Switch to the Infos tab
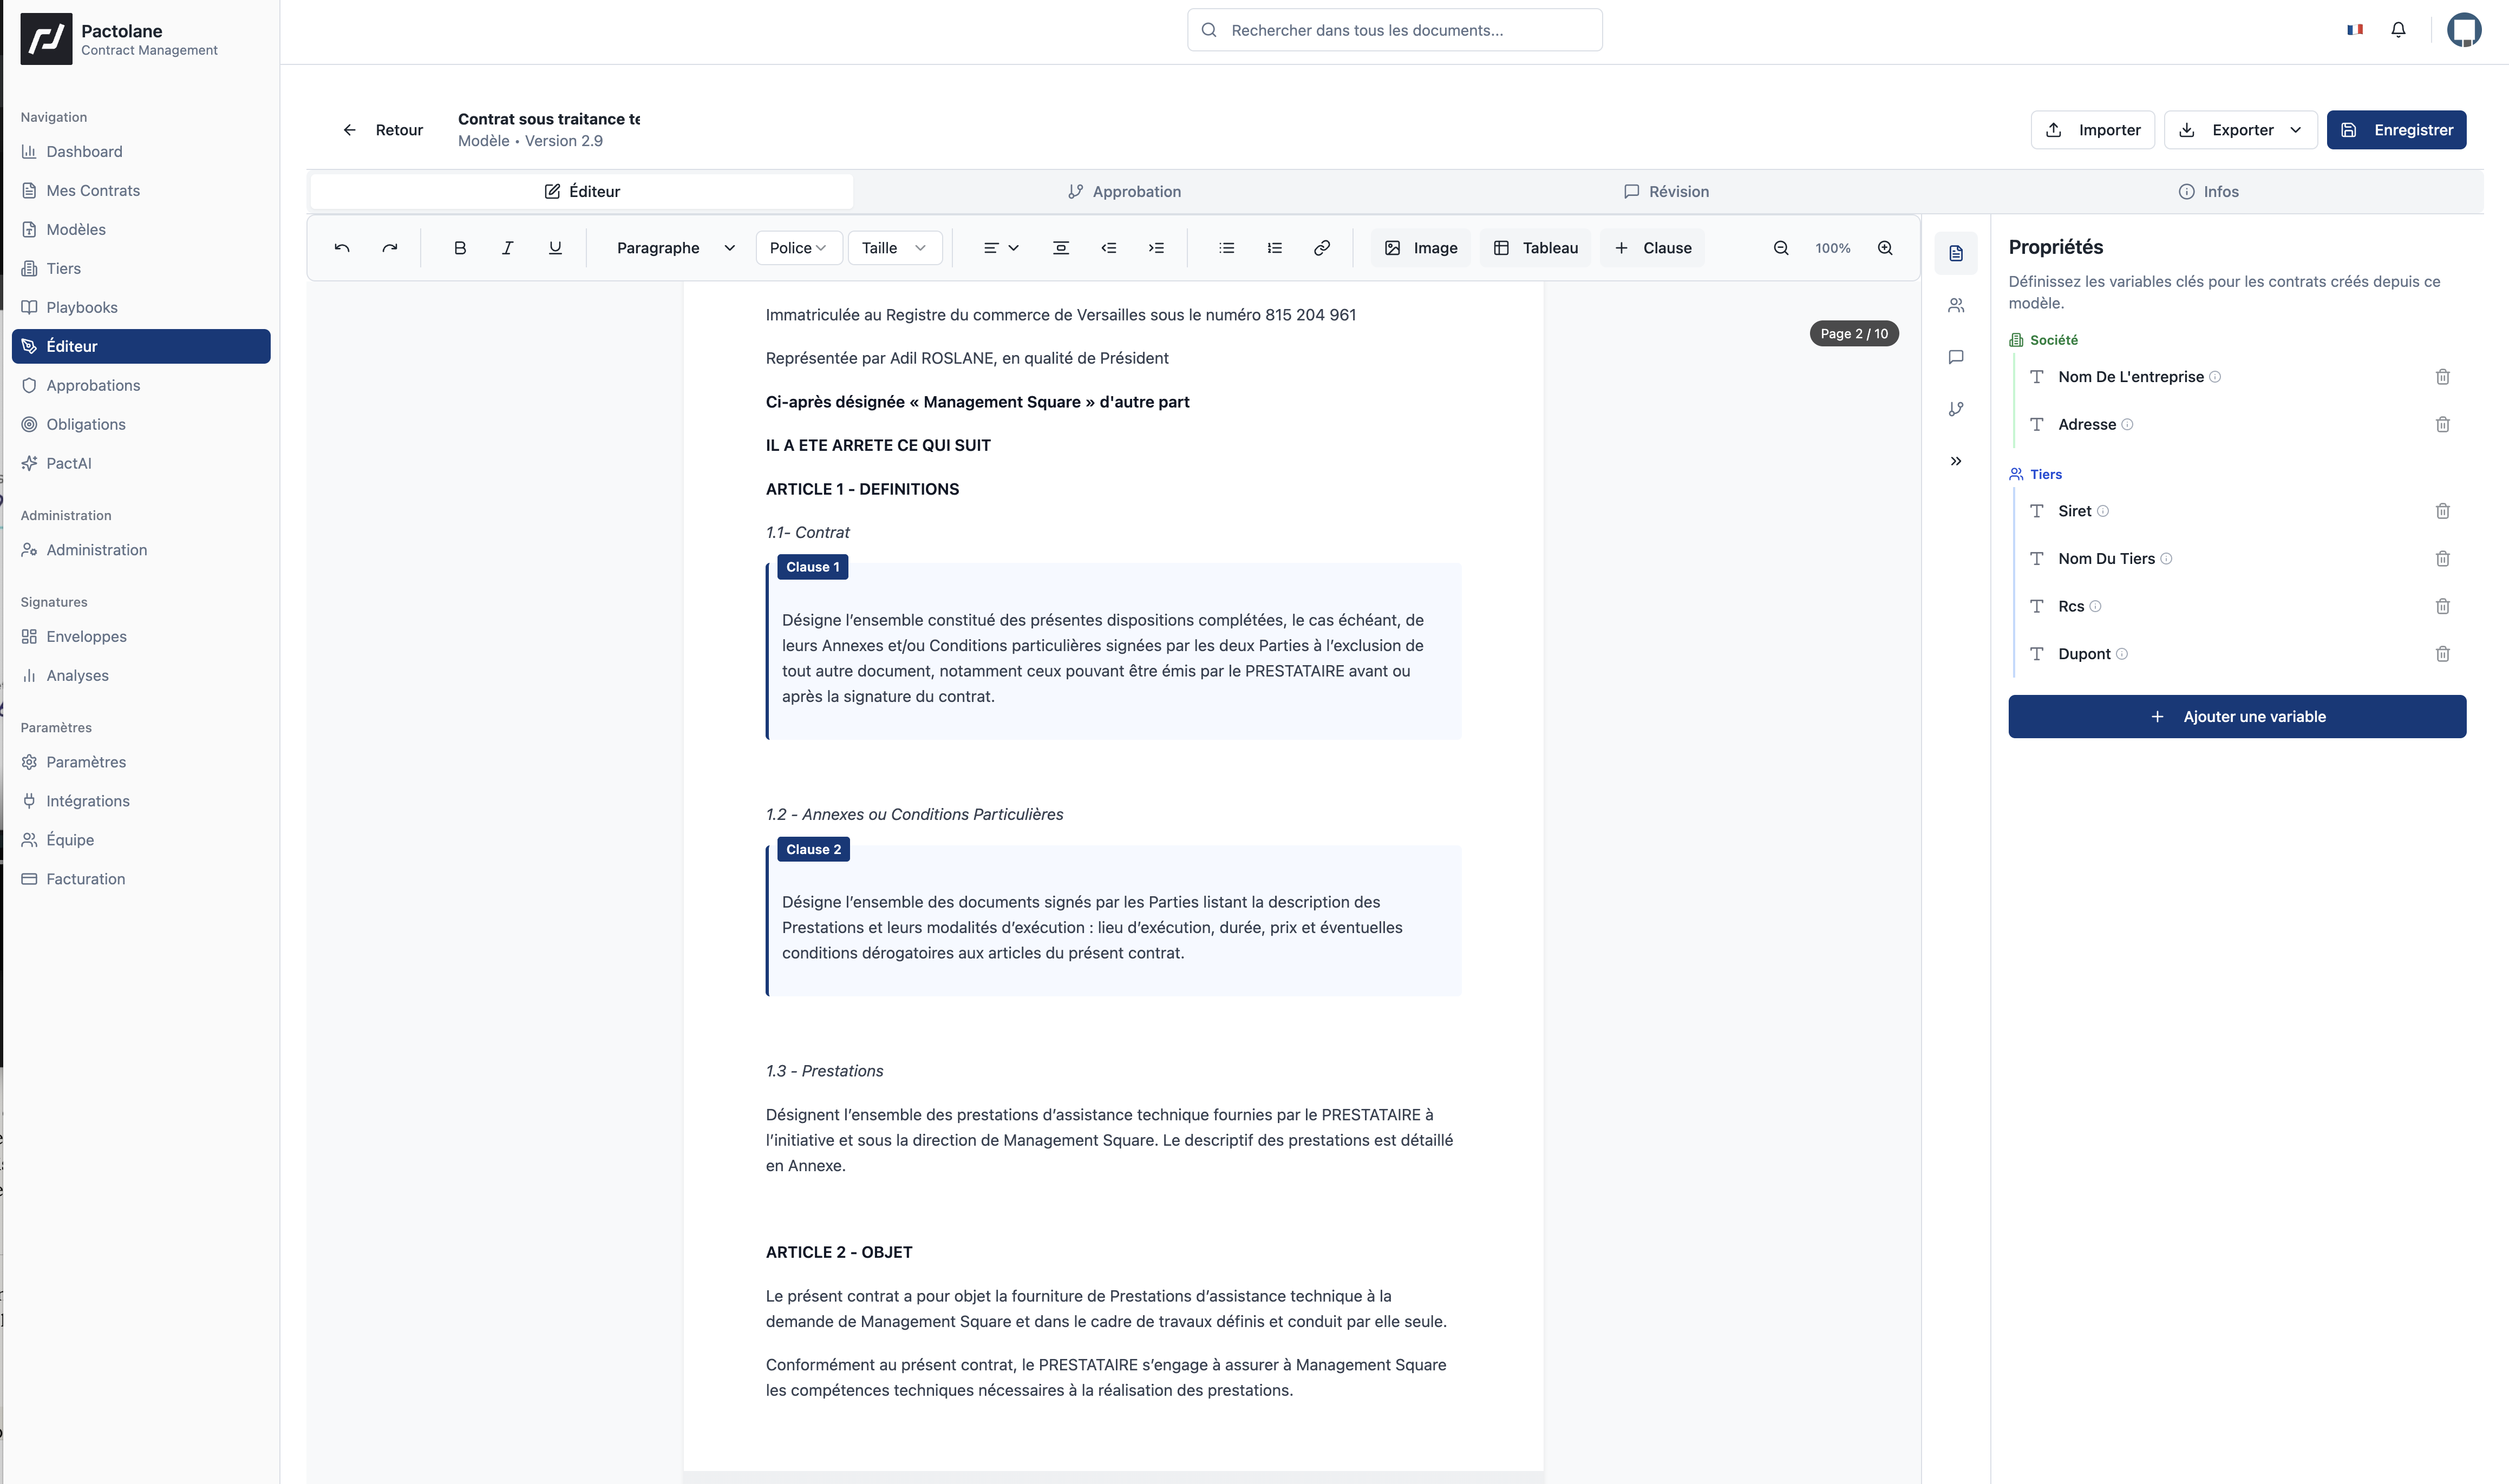 coord(2209,191)
